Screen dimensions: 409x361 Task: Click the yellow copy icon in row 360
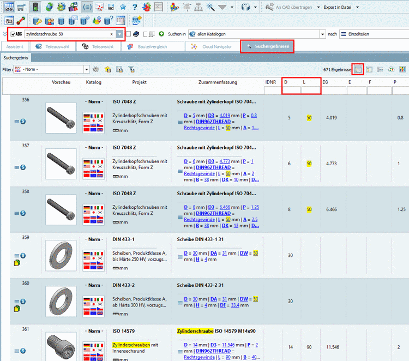point(17,309)
